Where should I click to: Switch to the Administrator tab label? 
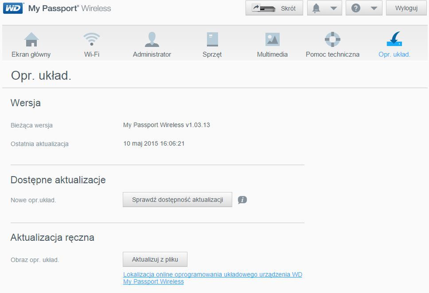[152, 54]
